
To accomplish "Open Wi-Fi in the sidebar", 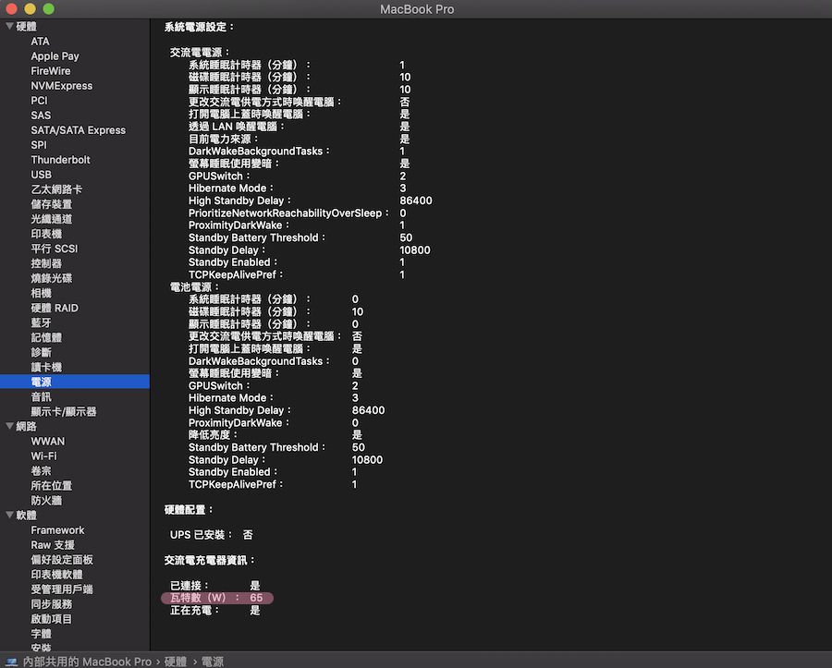I will tap(44, 456).
